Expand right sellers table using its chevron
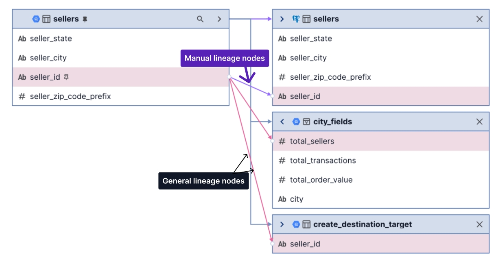Viewport: 496px width, 259px height. click(x=282, y=19)
